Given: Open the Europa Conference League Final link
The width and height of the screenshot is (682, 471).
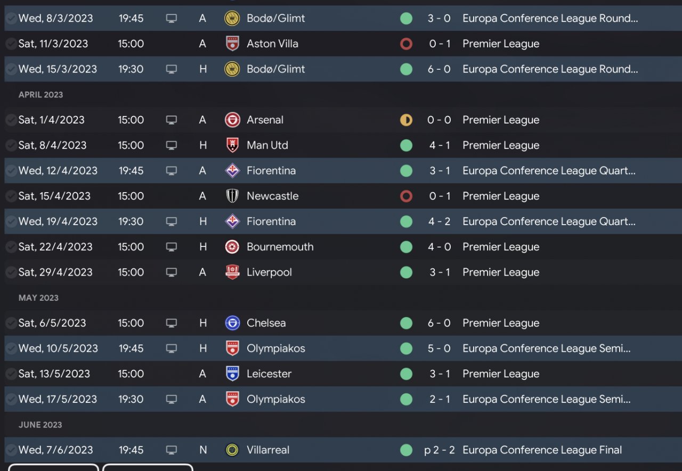Looking at the screenshot, I should [542, 450].
